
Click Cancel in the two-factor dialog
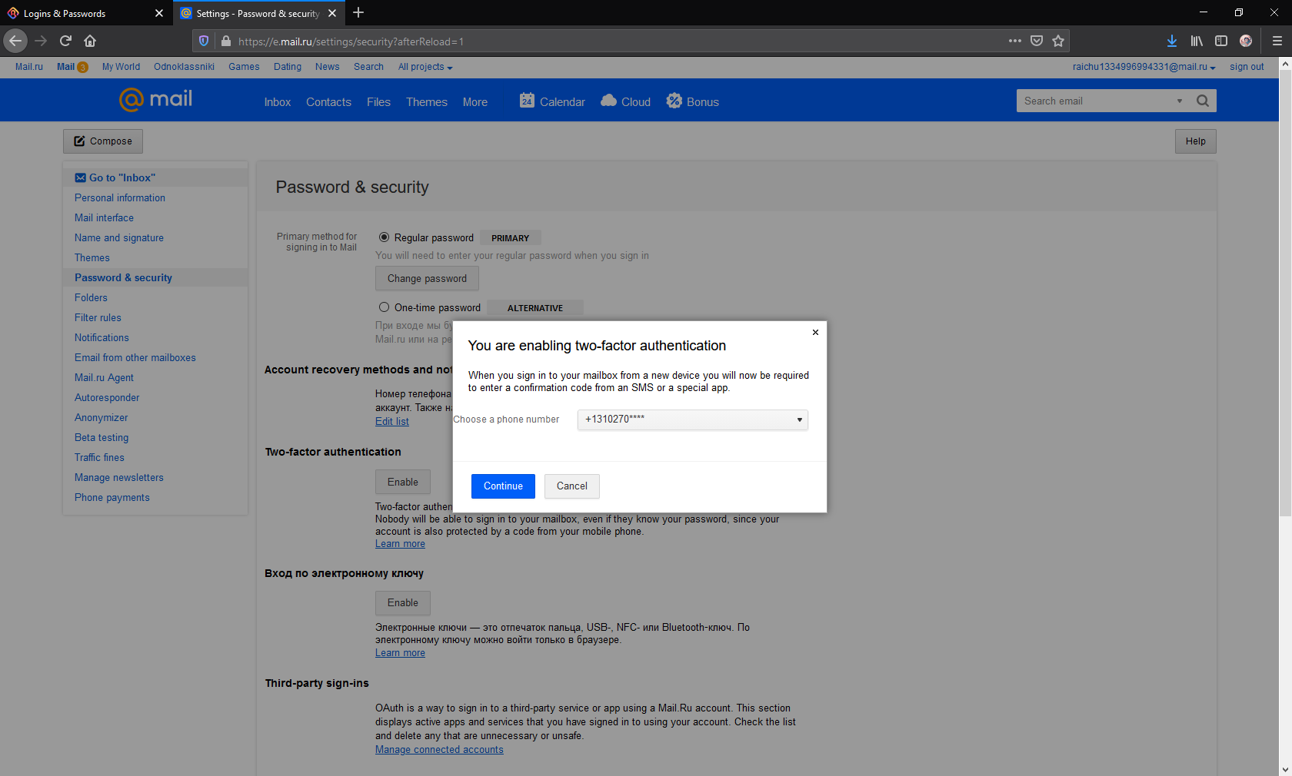point(571,486)
